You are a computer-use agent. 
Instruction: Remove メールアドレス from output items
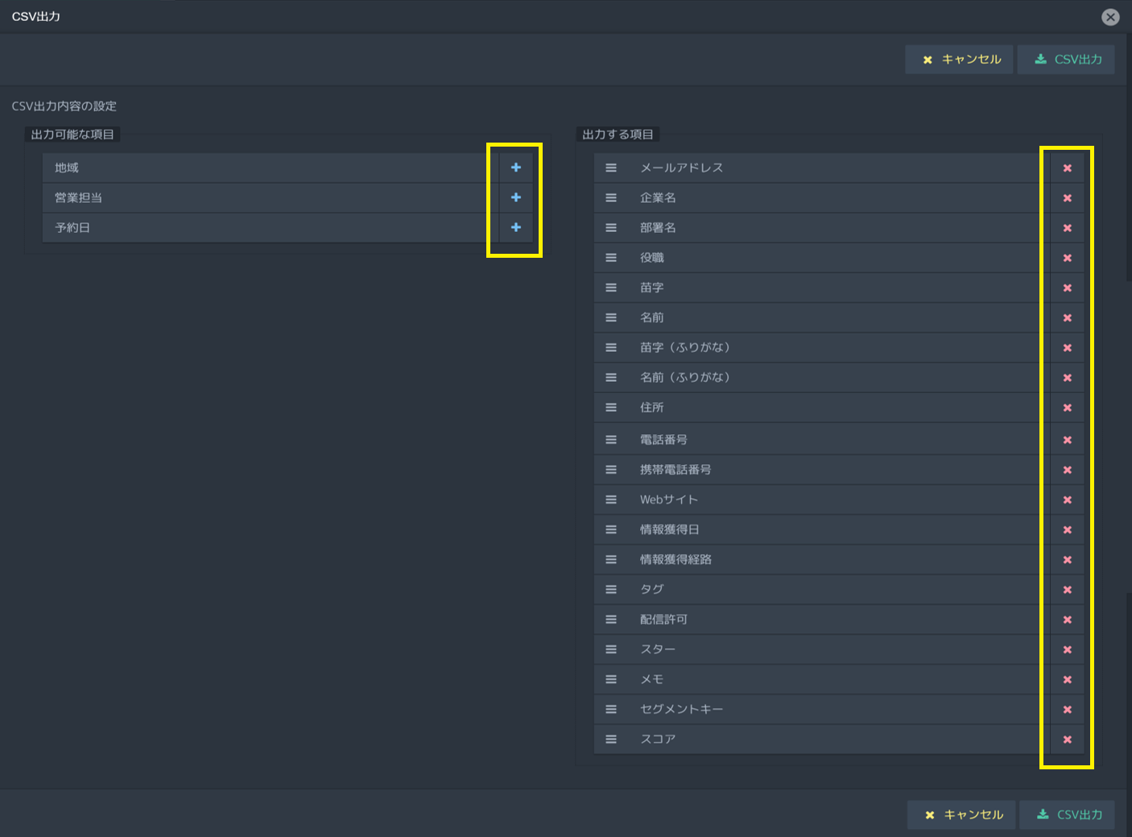1067,168
